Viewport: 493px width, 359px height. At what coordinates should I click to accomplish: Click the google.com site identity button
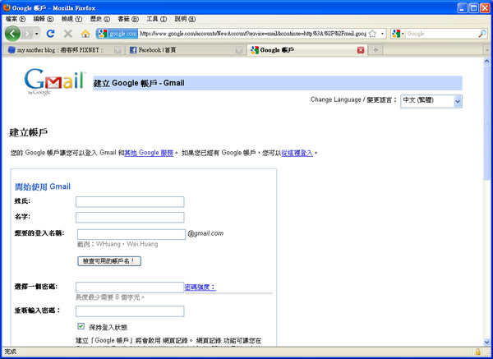117,34
